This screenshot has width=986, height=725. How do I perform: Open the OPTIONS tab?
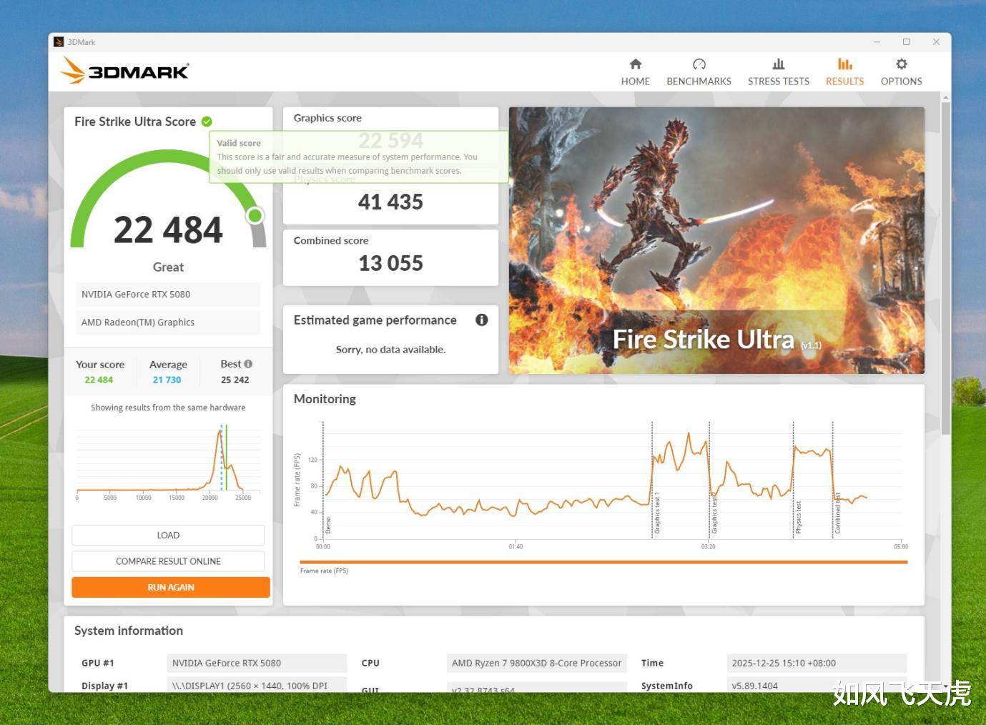point(901,72)
